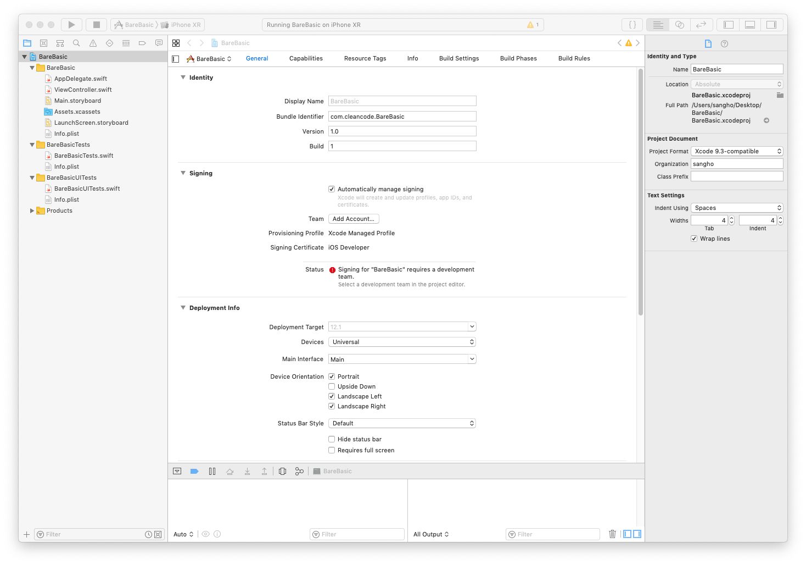806x565 pixels.
Task: Toggle Wrap lines checkbox
Action: tap(694, 239)
